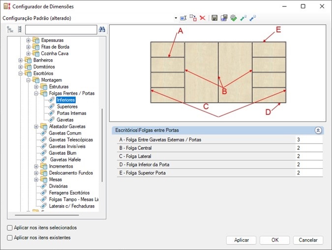The height and width of the screenshot is (250, 332).
Task: Expand the Fitas de Borda folder
Action: click(x=28, y=47)
